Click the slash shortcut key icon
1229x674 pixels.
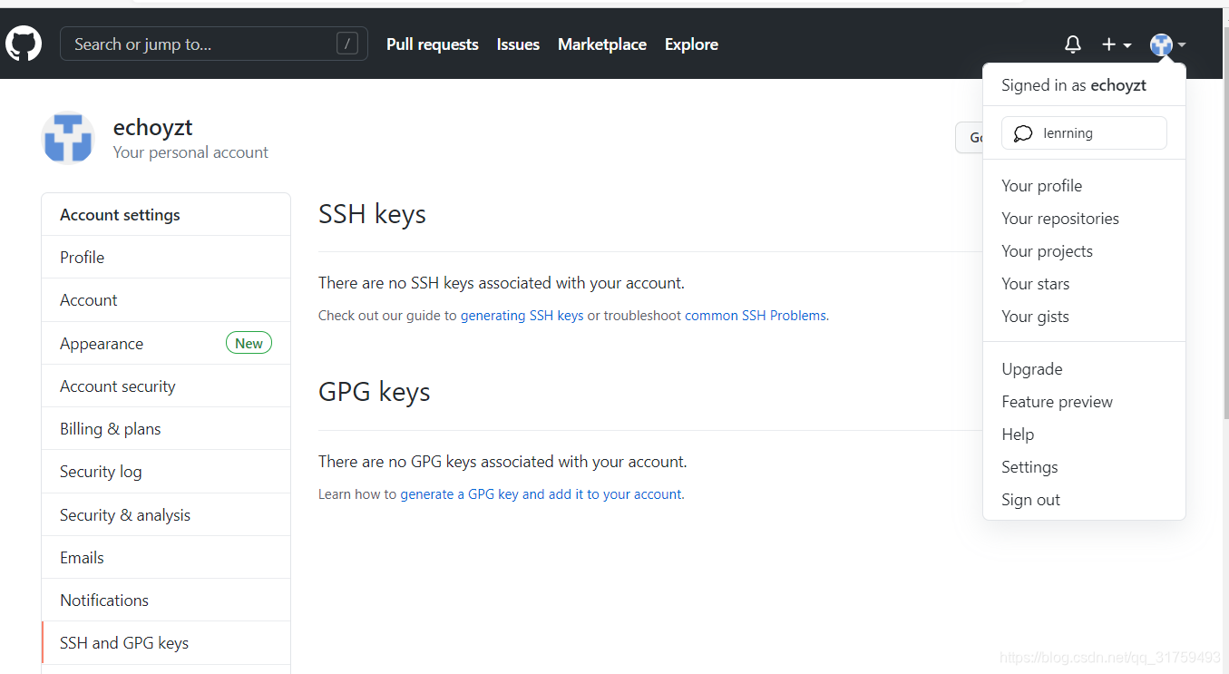pyautogui.click(x=346, y=44)
